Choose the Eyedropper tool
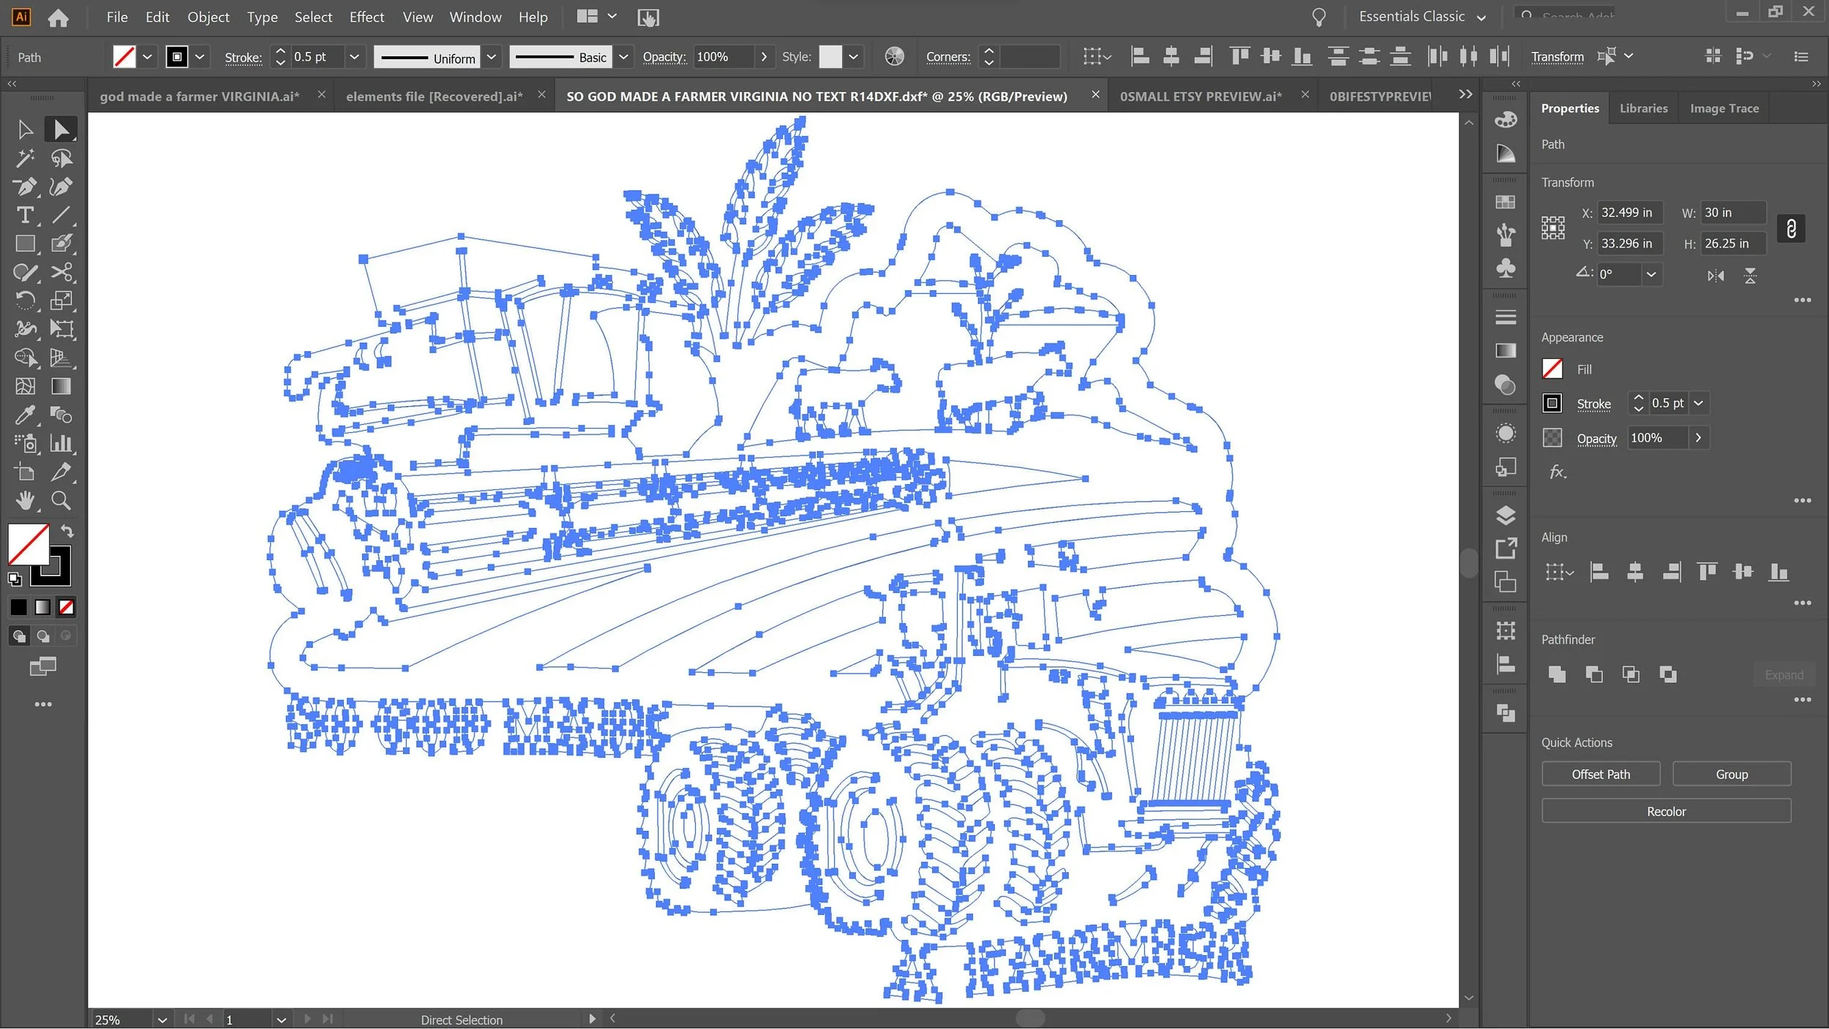Image resolution: width=1829 pixels, height=1029 pixels. coord(25,415)
